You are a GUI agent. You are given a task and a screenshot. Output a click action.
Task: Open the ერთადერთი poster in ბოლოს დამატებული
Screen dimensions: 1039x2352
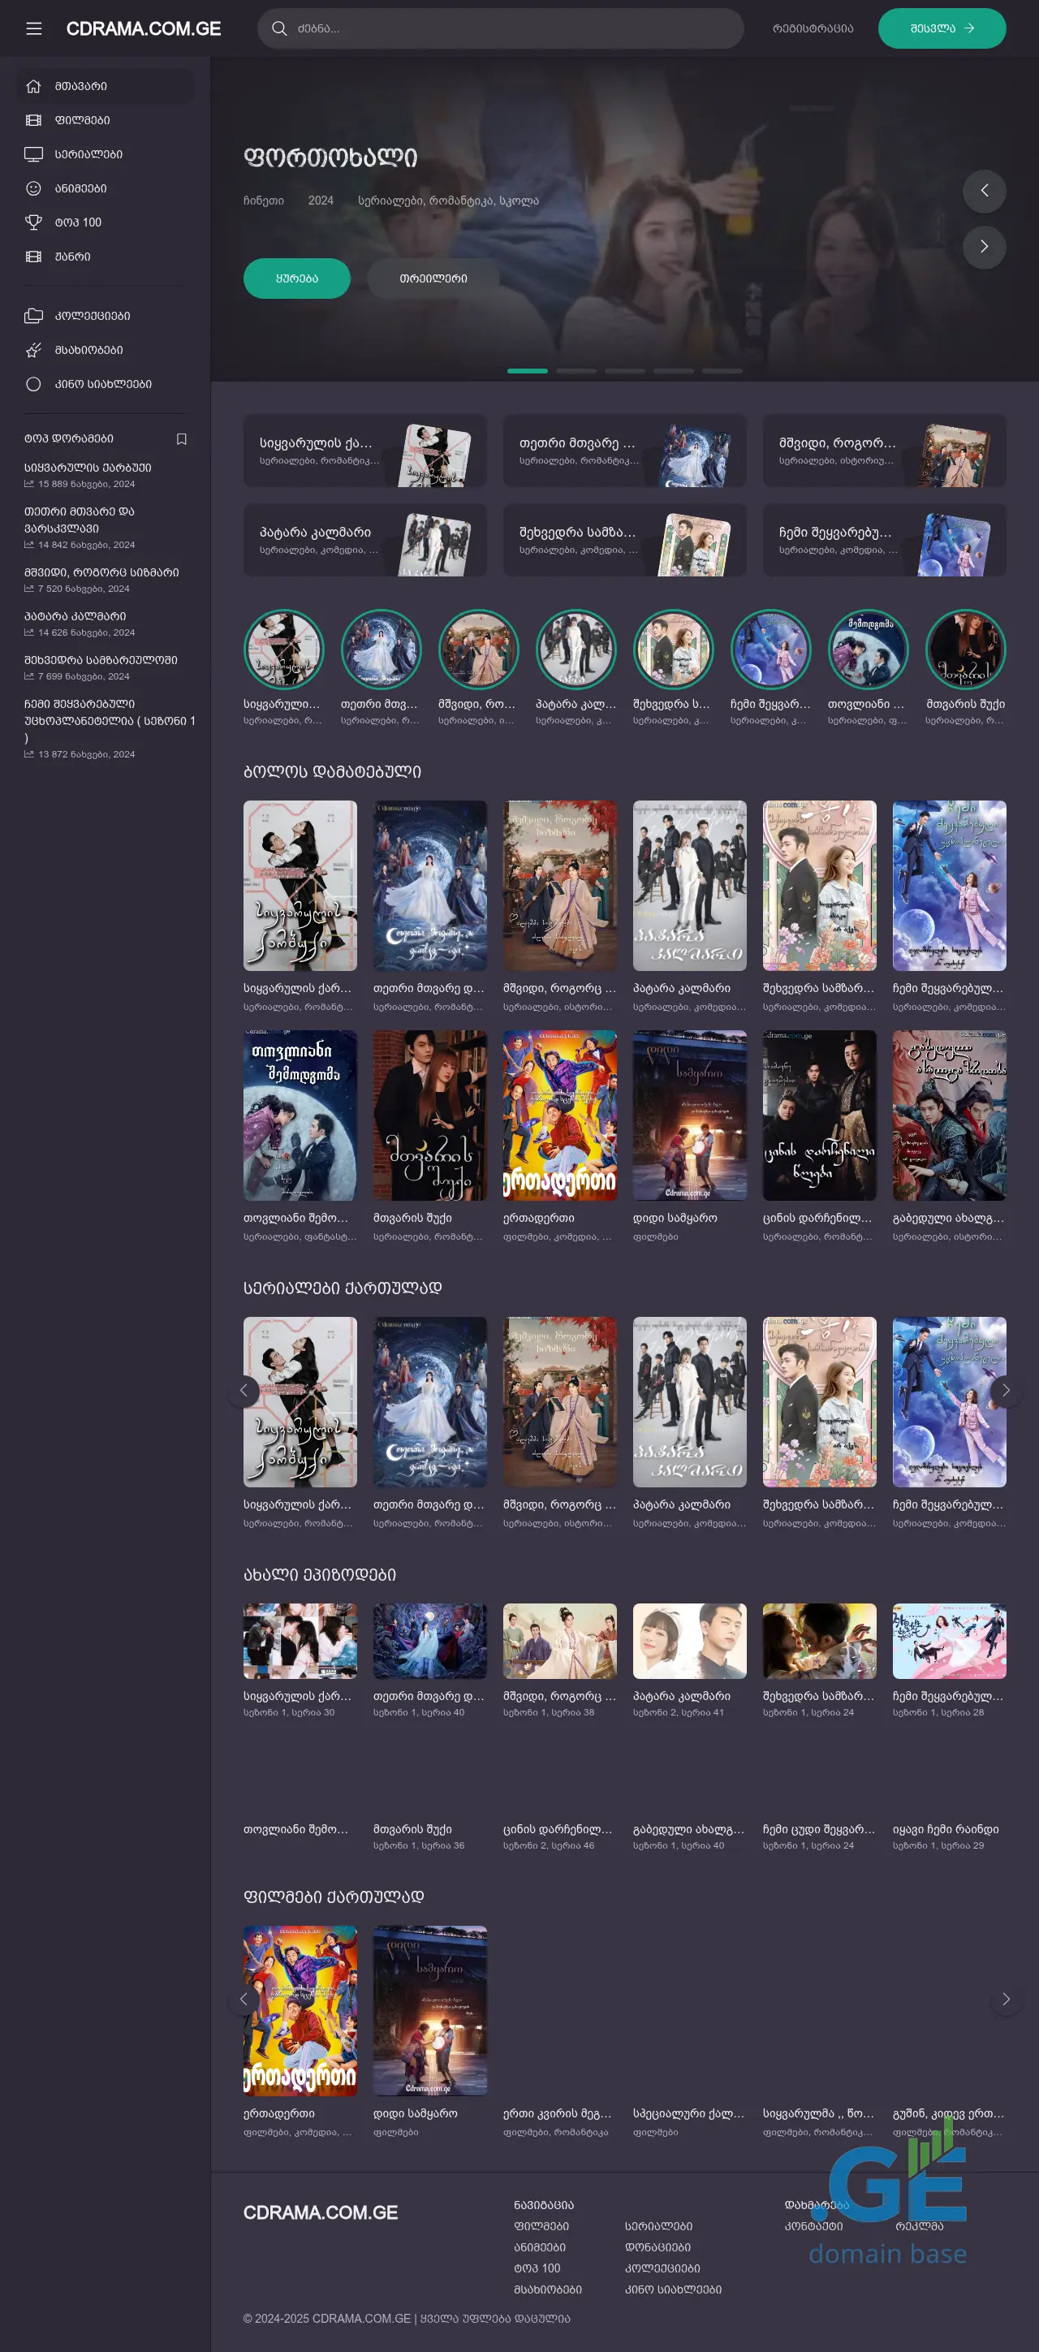[x=558, y=1115]
